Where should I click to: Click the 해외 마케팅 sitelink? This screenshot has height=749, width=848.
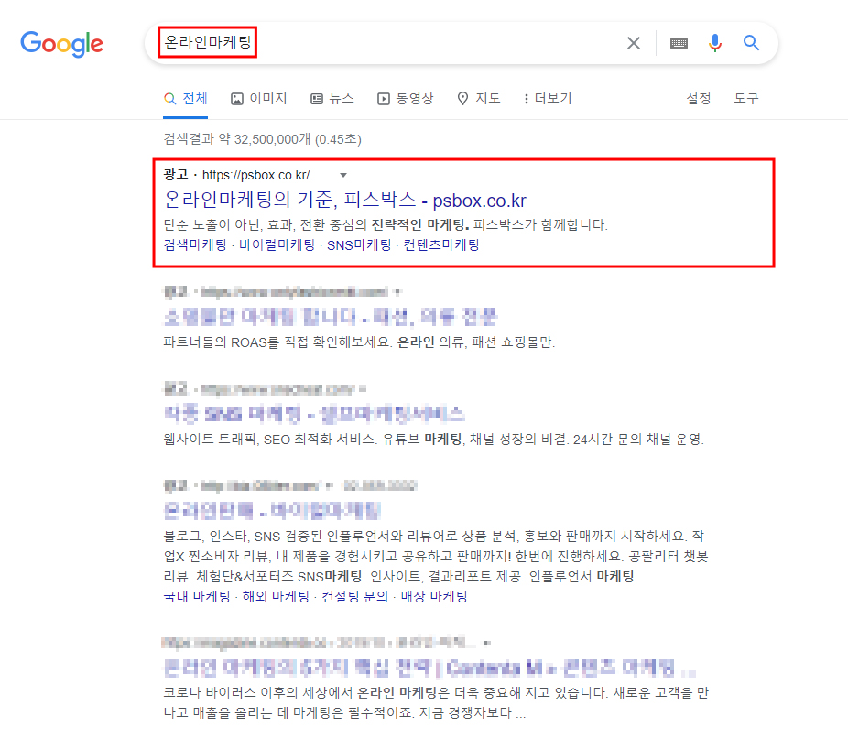tap(276, 596)
